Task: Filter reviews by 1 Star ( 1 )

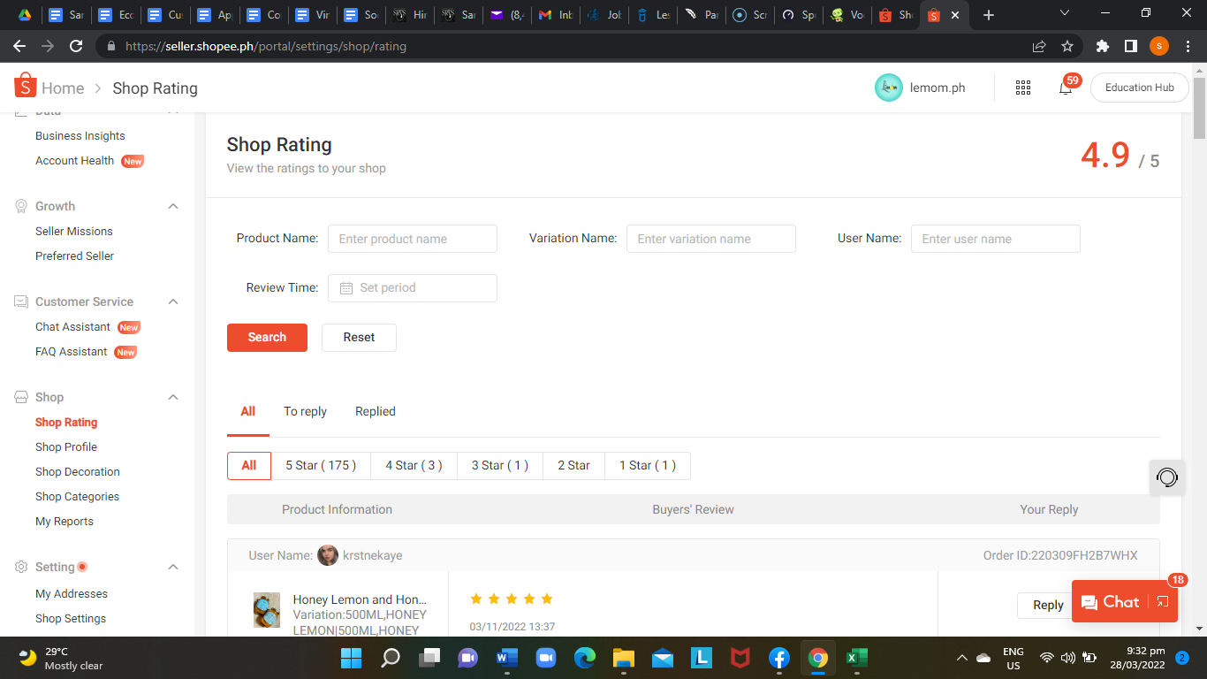Action: pos(648,466)
